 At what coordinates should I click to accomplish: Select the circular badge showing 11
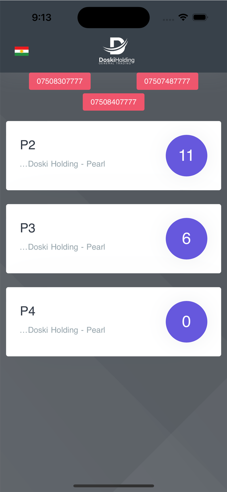(x=186, y=155)
